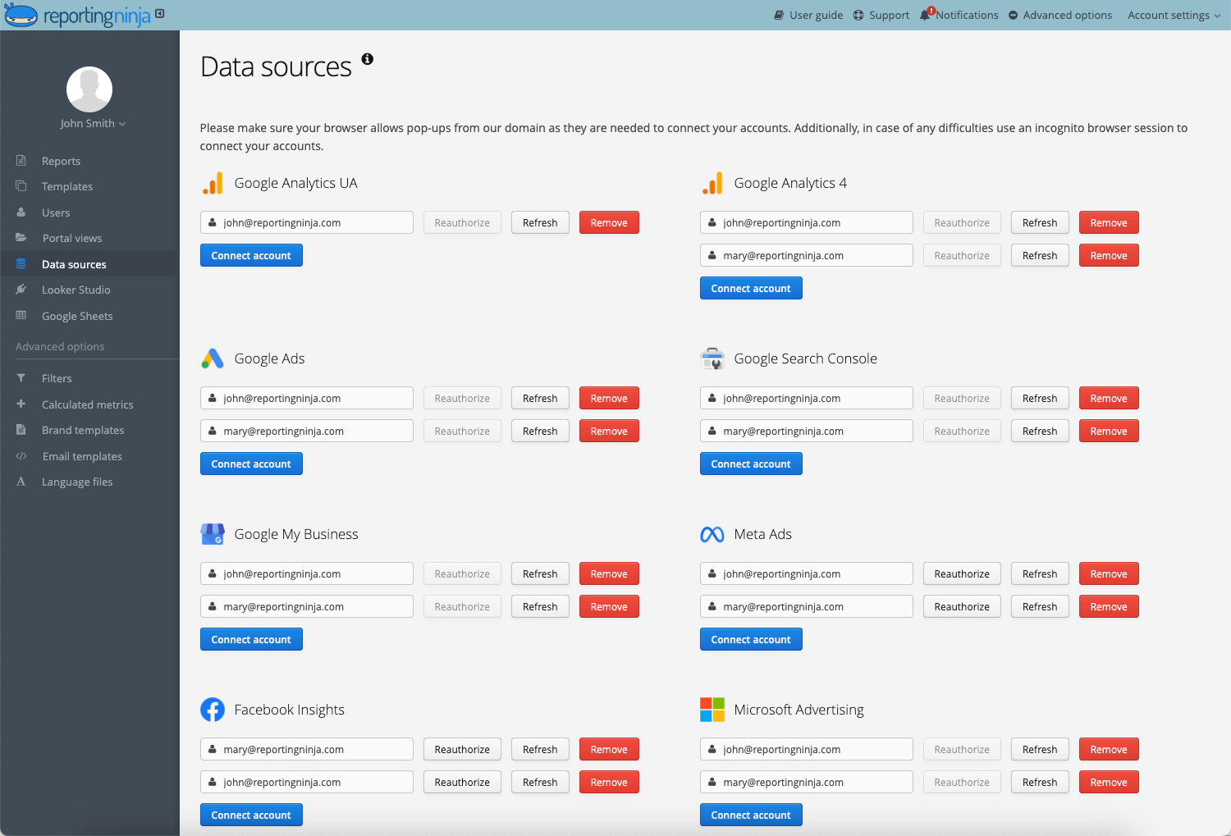This screenshot has width=1231, height=836.
Task: Reauthorize mary@reportingninja.com in Facebook Insights
Action: pos(462,749)
